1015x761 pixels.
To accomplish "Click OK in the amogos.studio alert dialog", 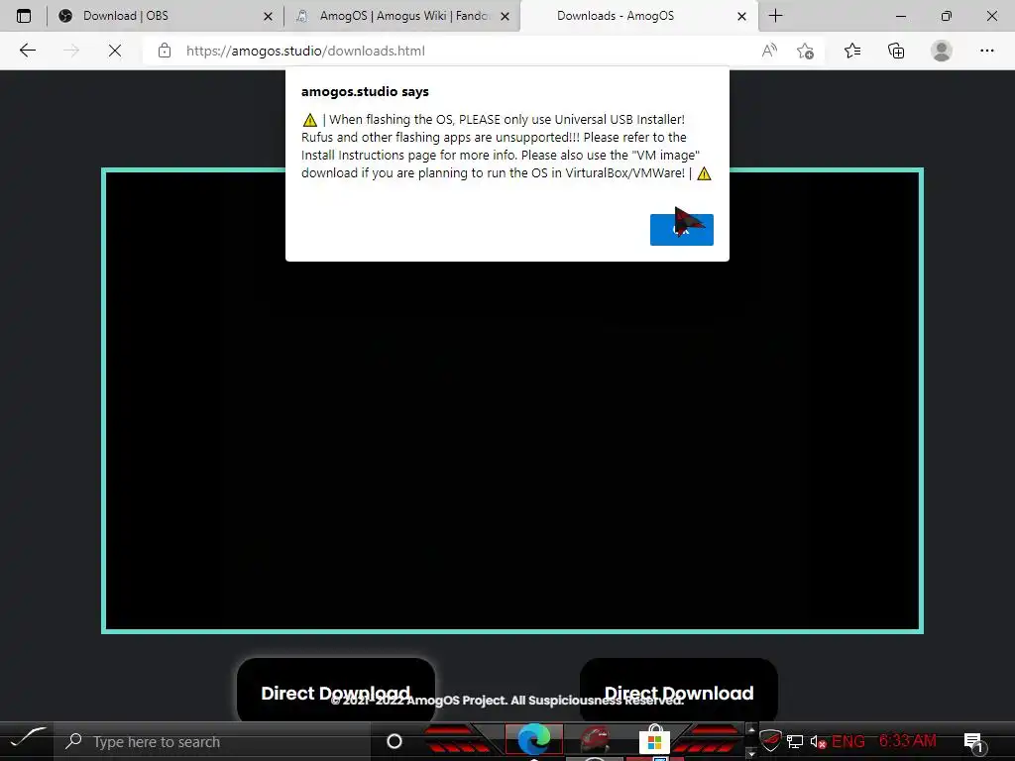I will [681, 230].
